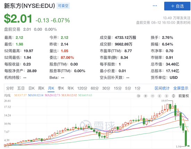Click the 成交量 value 4733.12万股
The image size is (191, 149).
tap(125, 38)
